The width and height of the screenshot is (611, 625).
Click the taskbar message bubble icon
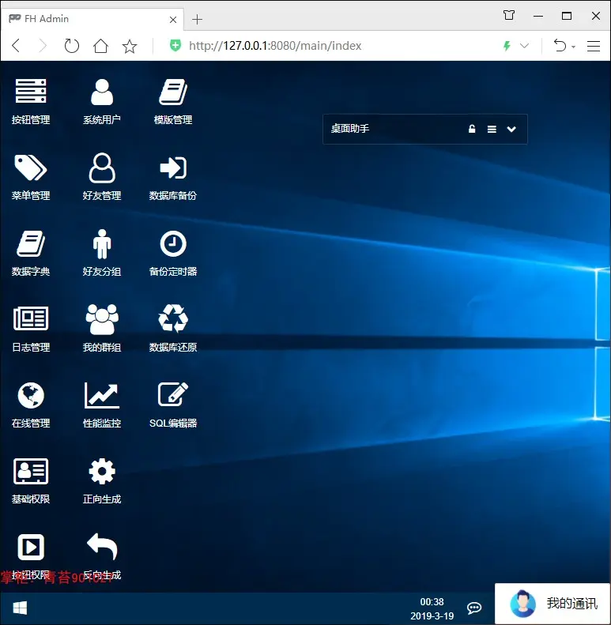(474, 608)
